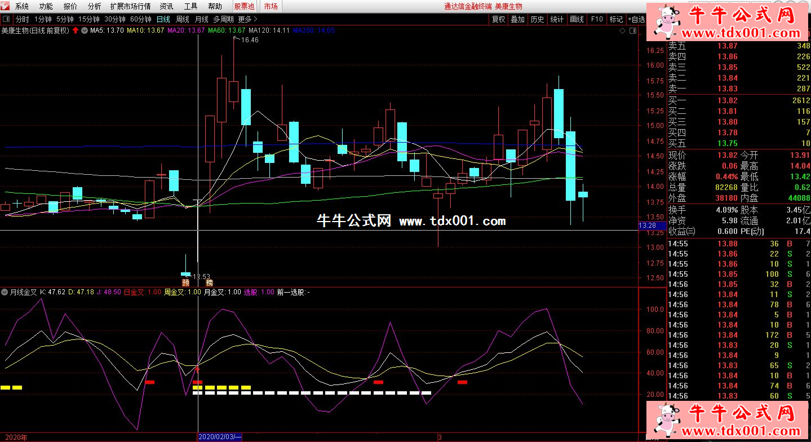Expand the 月线金叉 indicator dropdown arrow
Screen dimensions: 811x442
tap(5, 293)
